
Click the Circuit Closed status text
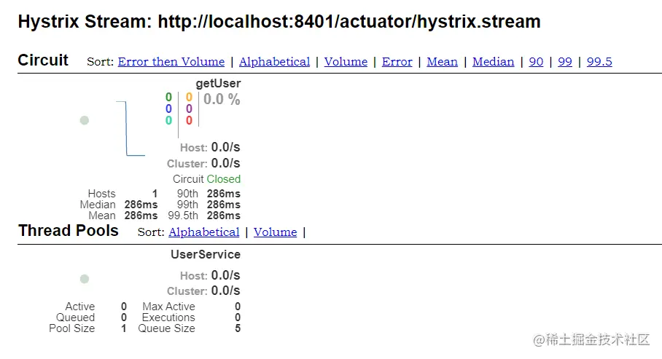tap(206, 179)
